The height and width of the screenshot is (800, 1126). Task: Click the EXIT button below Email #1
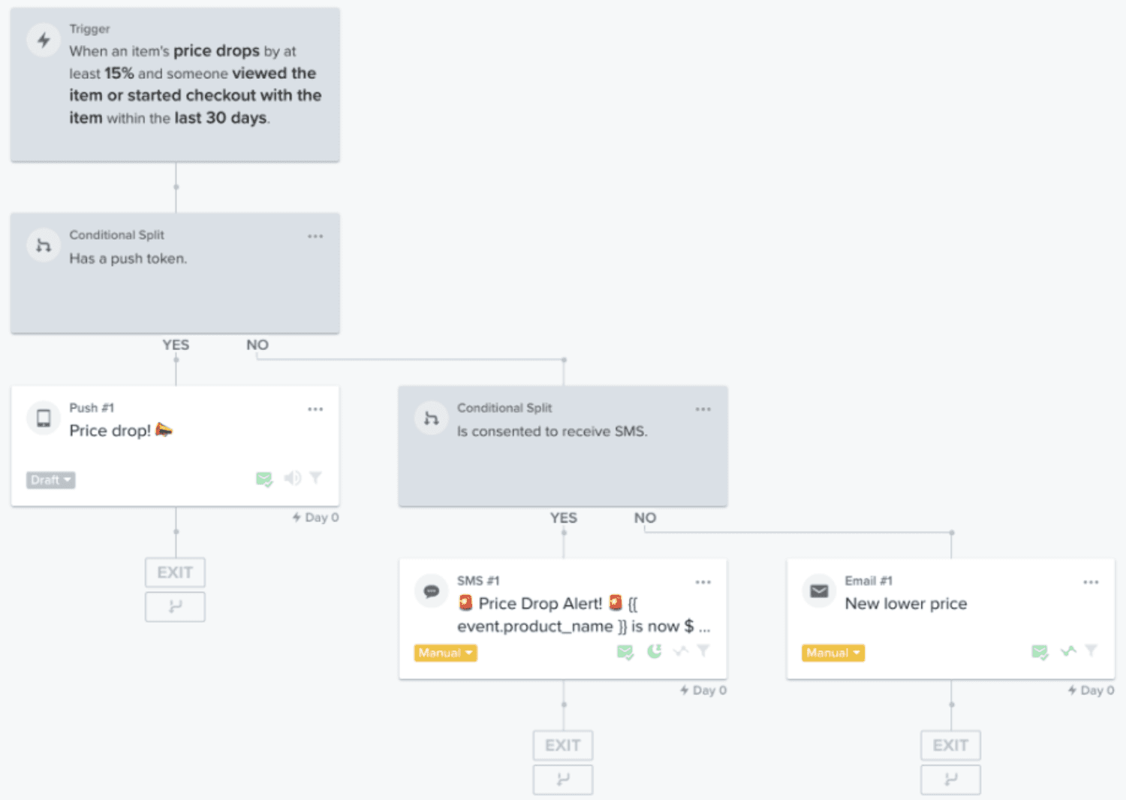click(950, 745)
